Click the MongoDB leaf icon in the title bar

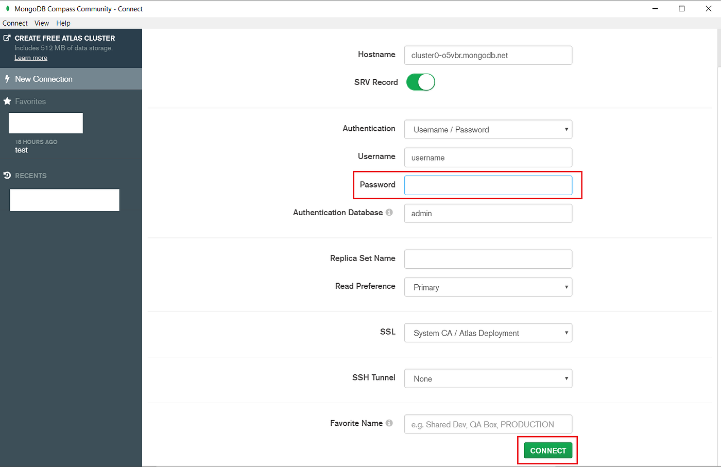coord(7,8)
